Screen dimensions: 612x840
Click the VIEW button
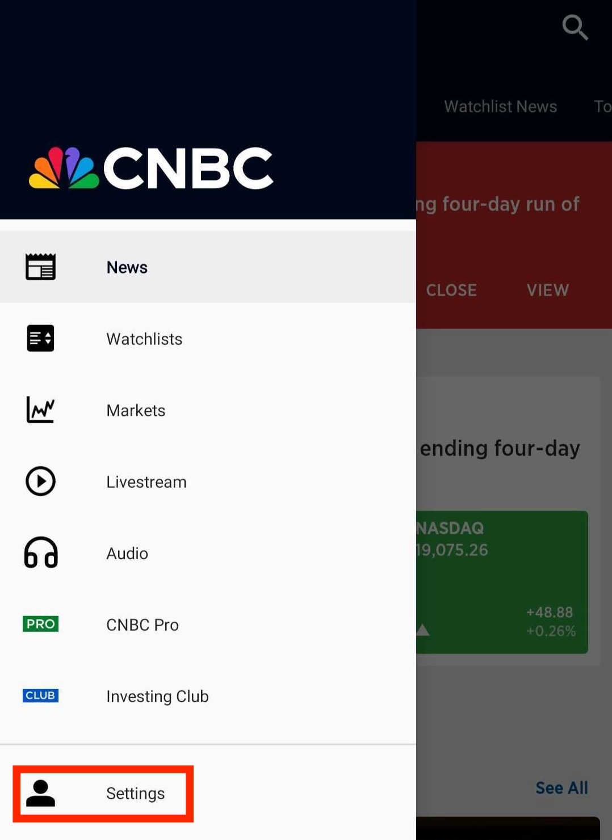pos(547,290)
